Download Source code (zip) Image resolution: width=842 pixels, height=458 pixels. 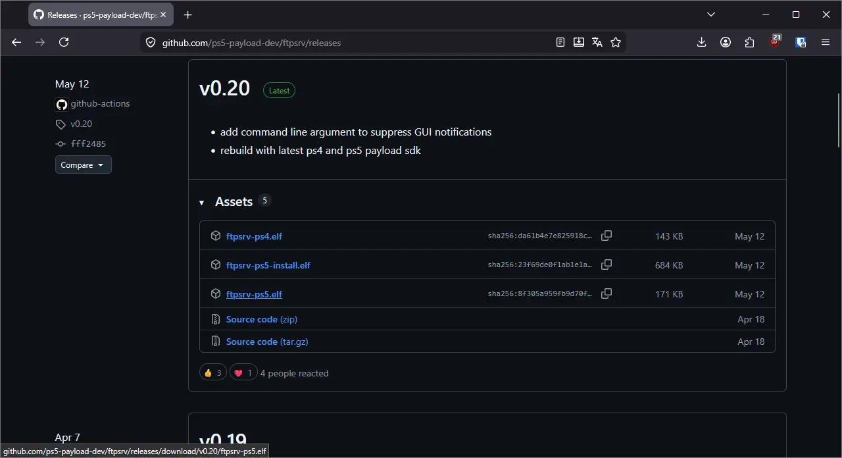coord(262,319)
